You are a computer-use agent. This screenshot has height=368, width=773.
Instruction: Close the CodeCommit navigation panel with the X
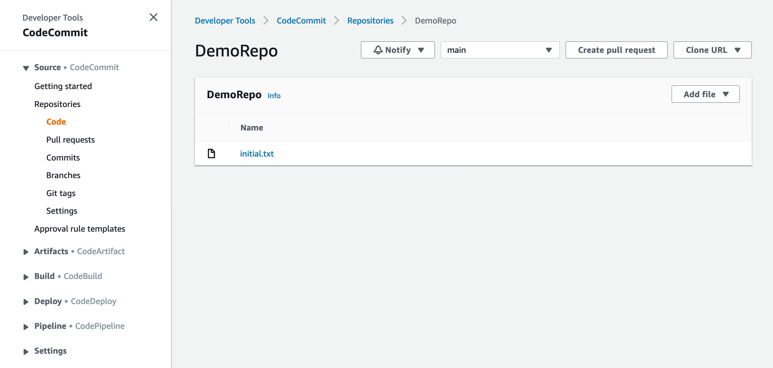pyautogui.click(x=154, y=18)
